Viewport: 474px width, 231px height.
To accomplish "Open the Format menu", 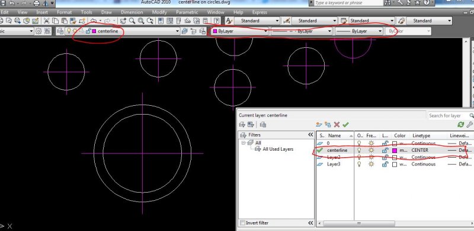I will click(x=65, y=12).
